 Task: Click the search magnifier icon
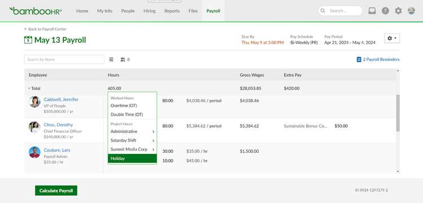coord(323,11)
